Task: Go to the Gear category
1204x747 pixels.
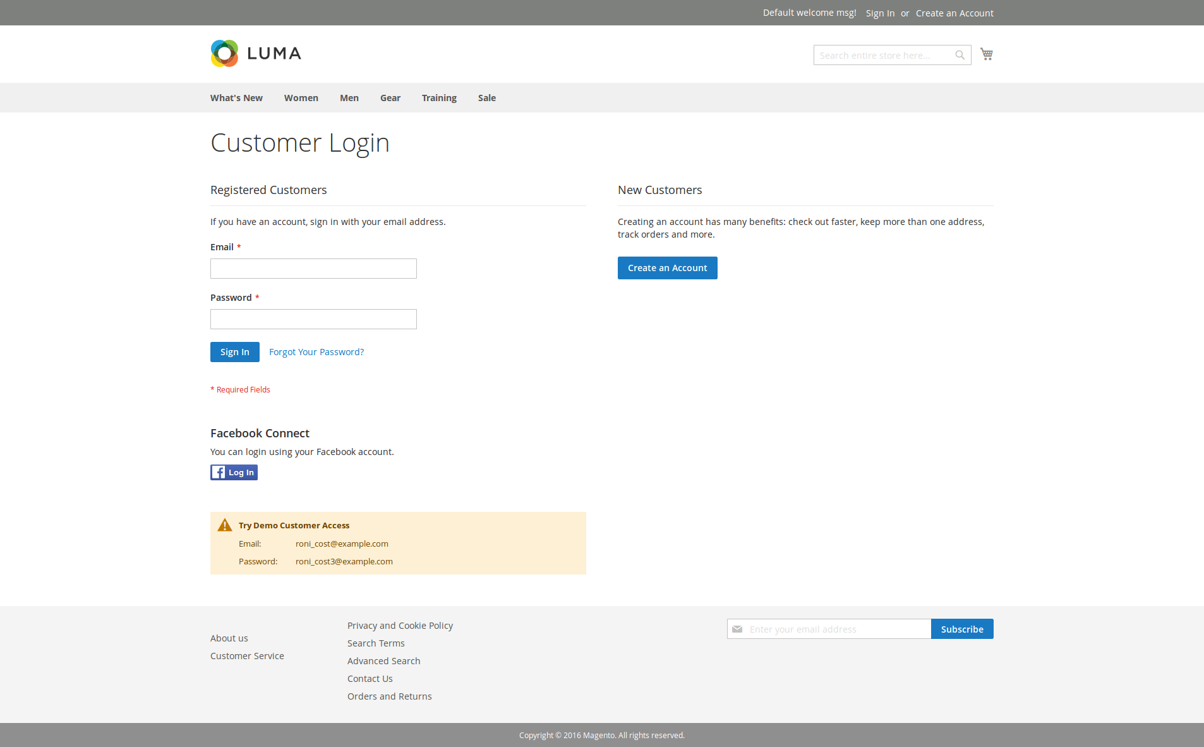Action: [390, 98]
